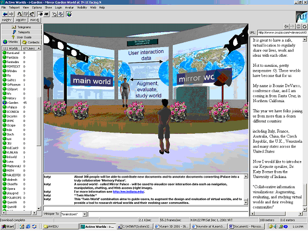This screenshot has height=231, width=308.
Task: Open the Teleport menu
Action: coord(14,7)
